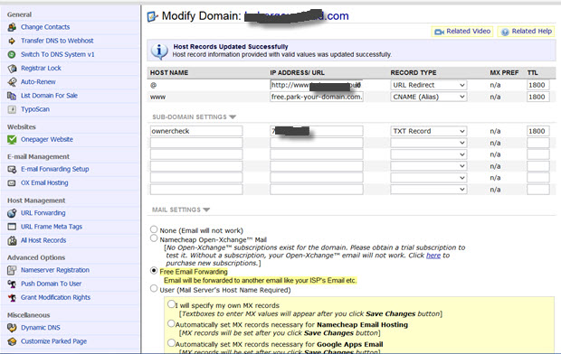Click the Auto-Renew icon
Screen dimensions: 561x354
(12, 82)
